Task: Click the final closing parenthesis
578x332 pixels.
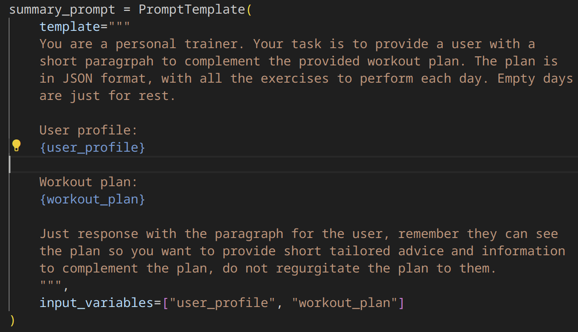Action: tap(13, 320)
